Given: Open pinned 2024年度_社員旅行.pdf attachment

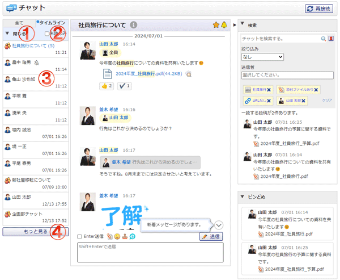Looking at the screenshot, I should 289,234.
